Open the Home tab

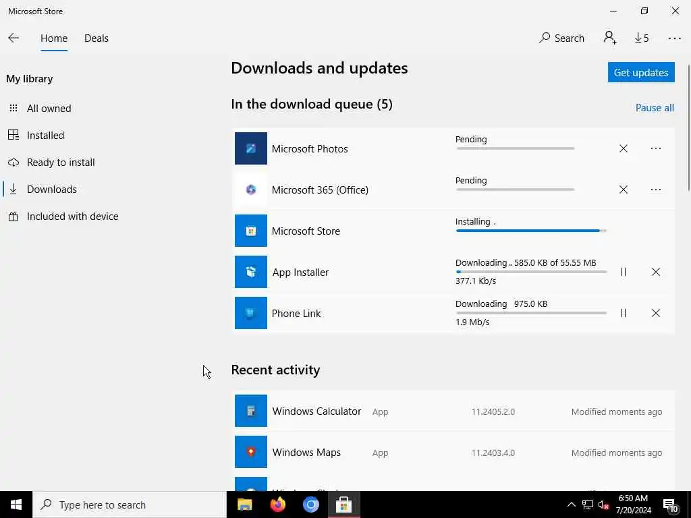54,38
